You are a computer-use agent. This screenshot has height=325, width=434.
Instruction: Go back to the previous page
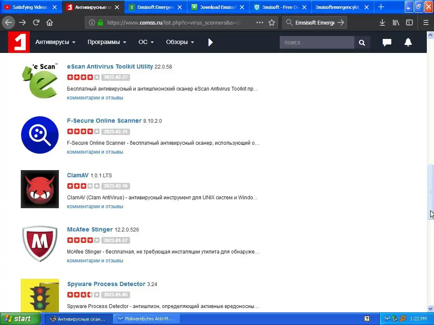[8, 22]
